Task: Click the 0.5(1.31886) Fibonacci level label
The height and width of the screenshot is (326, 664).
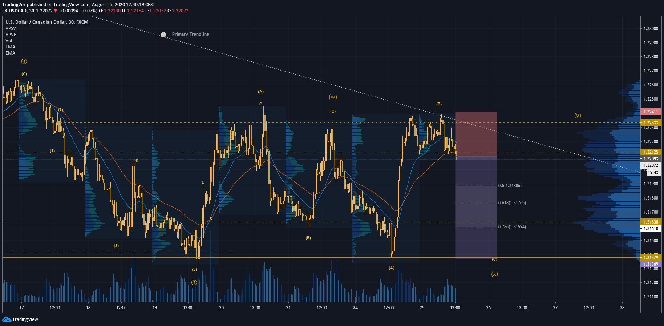Action: 510,186
